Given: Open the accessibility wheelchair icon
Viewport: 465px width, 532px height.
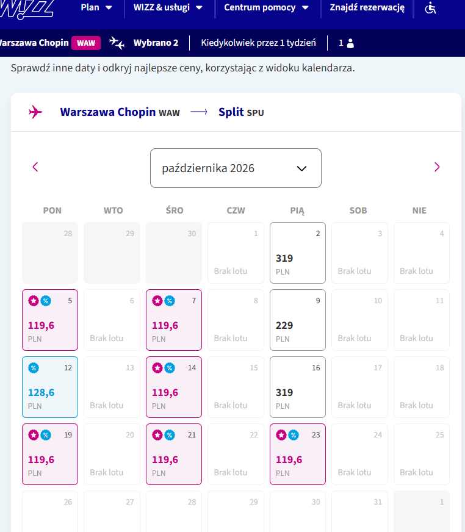Looking at the screenshot, I should coord(430,7).
